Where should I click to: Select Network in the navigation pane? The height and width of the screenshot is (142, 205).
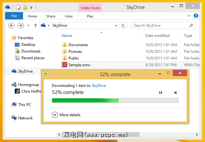point(26,118)
